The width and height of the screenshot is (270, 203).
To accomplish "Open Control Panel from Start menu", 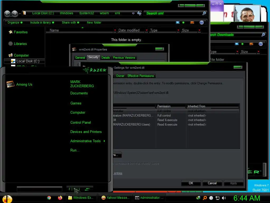I will click(81, 123).
